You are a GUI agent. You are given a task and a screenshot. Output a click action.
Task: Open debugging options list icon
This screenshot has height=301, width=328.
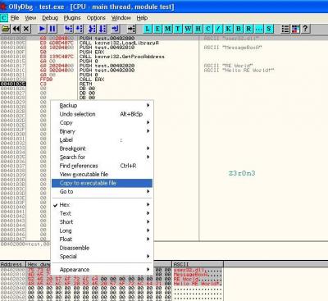coord(285,29)
